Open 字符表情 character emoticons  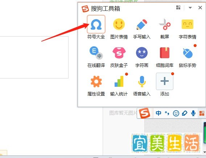pyautogui.click(x=188, y=24)
